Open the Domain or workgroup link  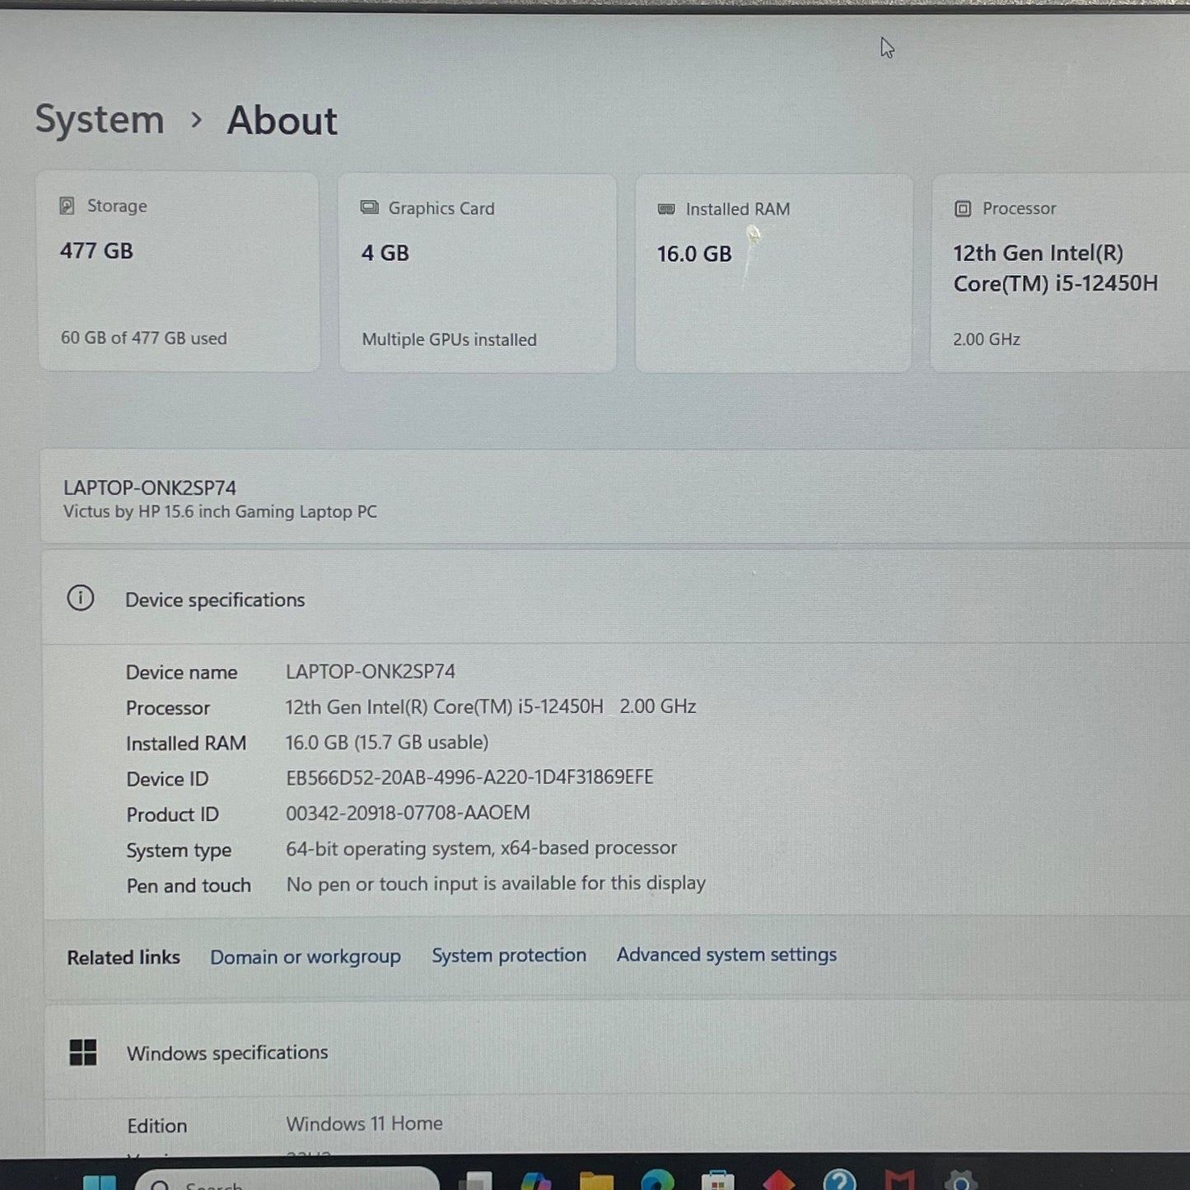coord(306,957)
